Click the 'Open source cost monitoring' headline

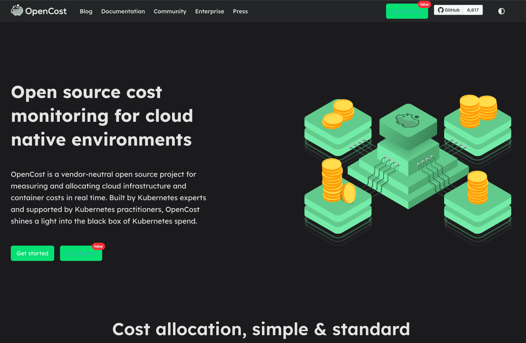[x=102, y=116]
